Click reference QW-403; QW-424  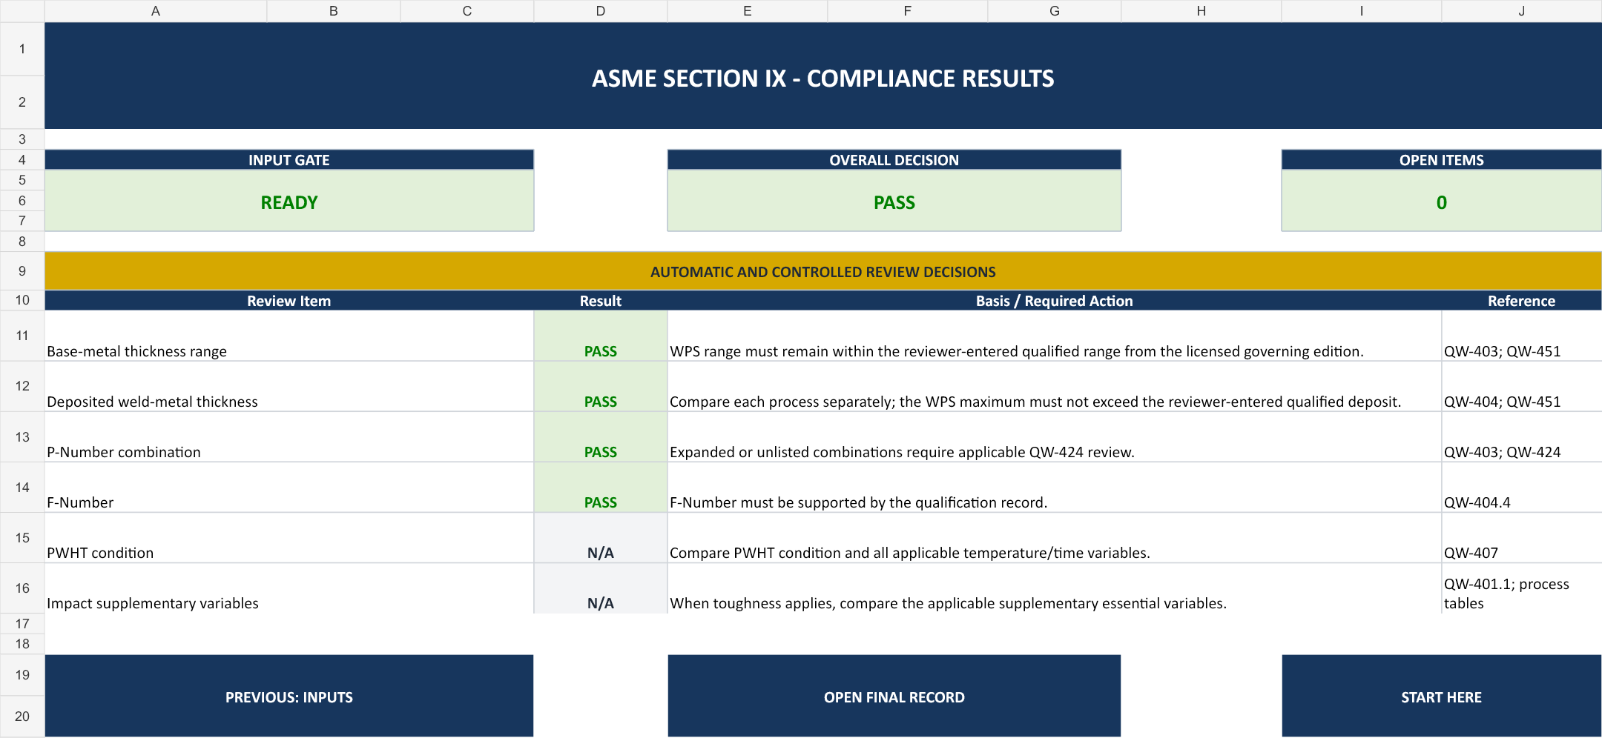click(1502, 452)
